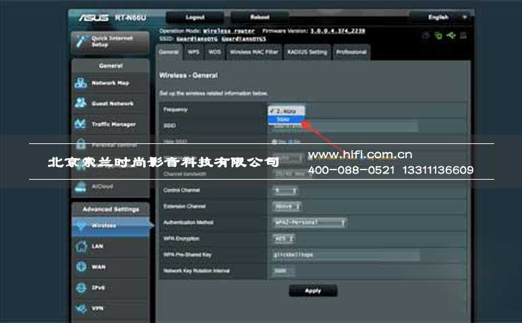Click the WPA Pre-Shared Key field

(346, 255)
